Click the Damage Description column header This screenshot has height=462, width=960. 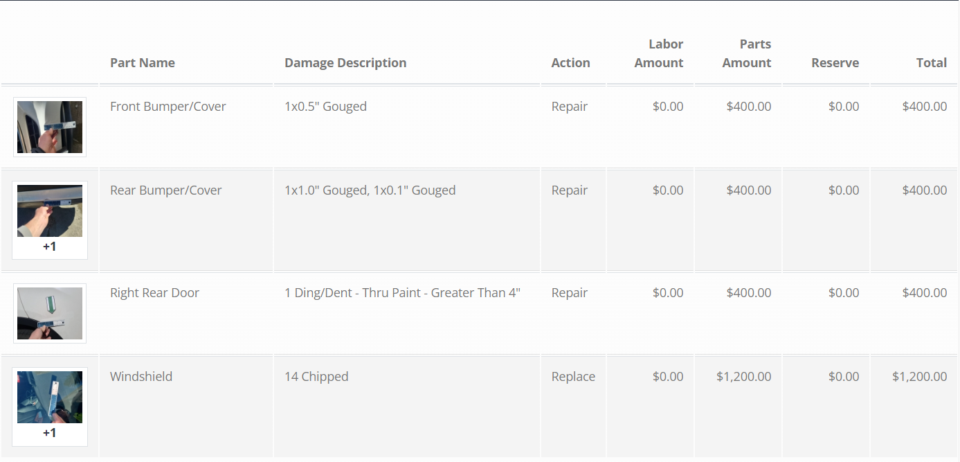tap(345, 63)
